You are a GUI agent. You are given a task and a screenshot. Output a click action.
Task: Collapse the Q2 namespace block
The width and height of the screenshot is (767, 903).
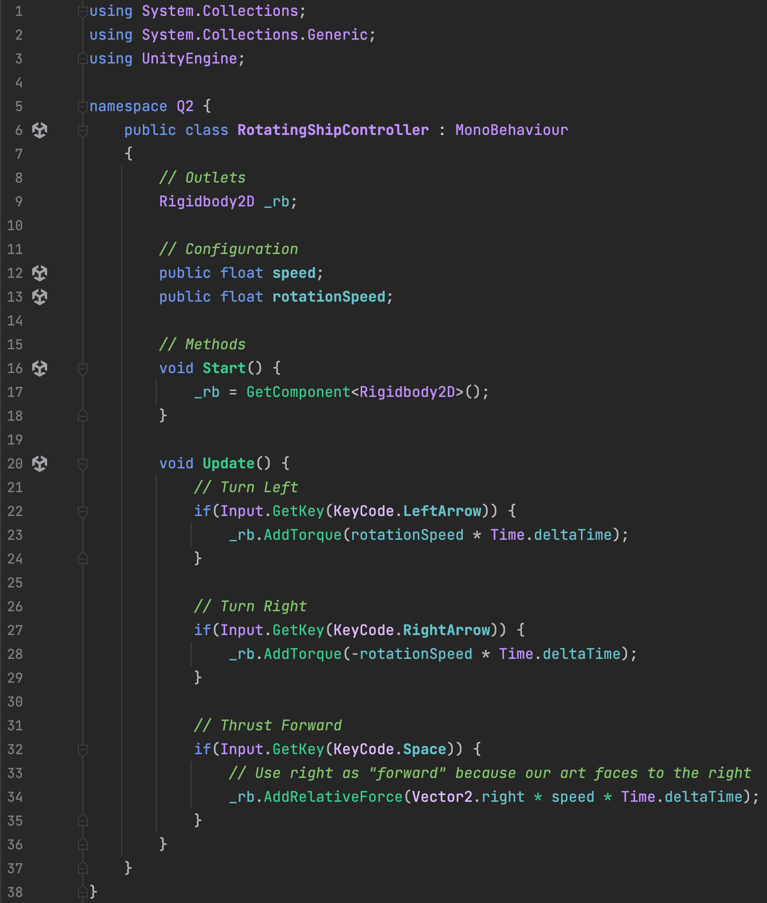83,107
